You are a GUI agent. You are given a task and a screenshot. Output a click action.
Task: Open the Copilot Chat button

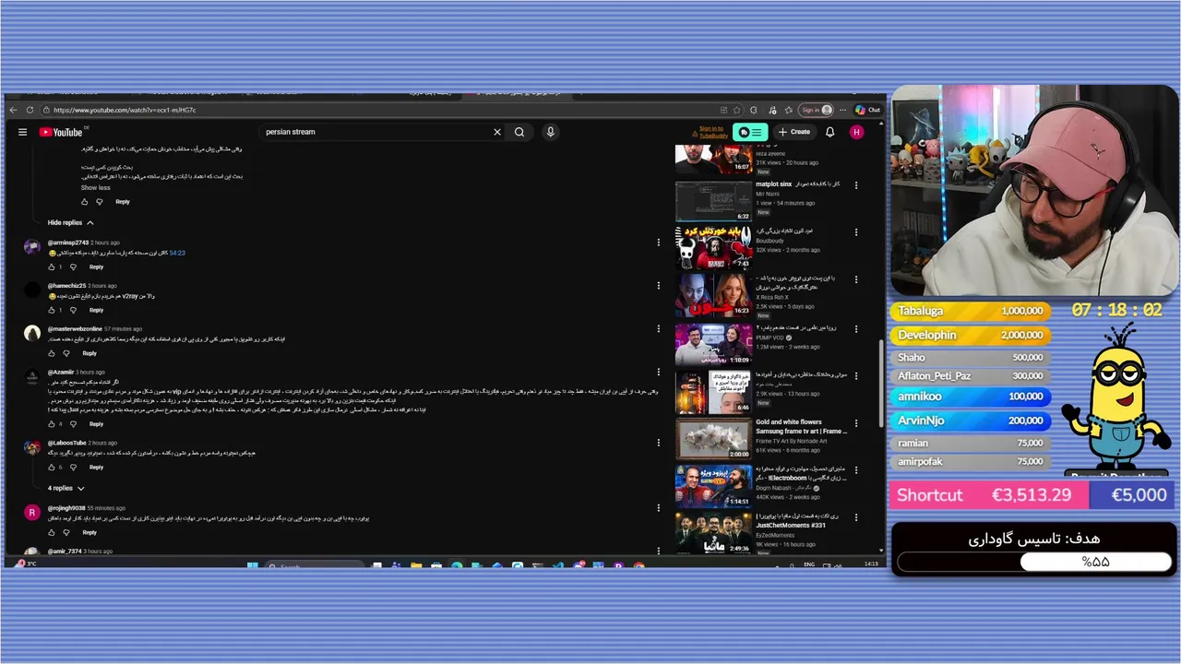click(867, 110)
